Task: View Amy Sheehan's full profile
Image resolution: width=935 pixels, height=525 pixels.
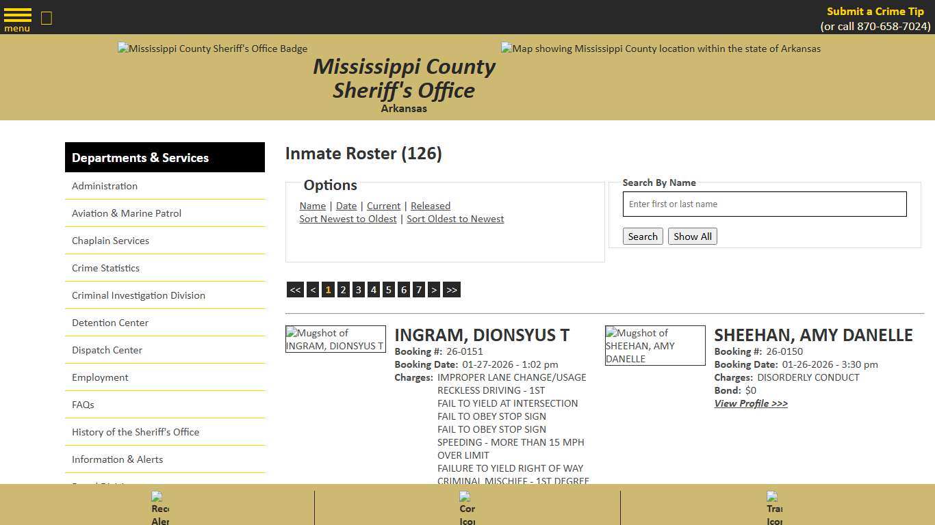Action: [x=751, y=403]
